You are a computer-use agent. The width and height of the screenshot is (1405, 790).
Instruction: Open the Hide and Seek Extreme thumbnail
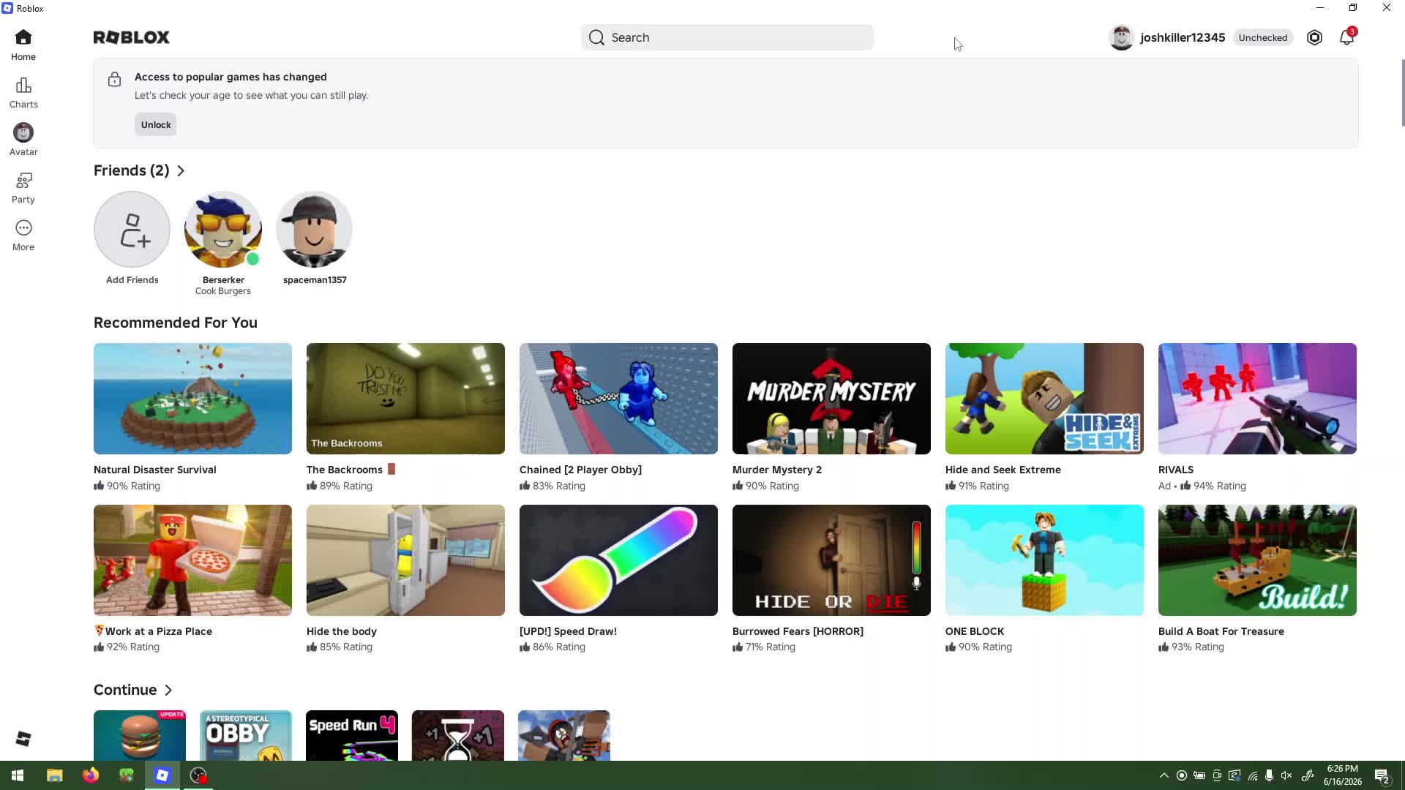[1044, 399]
